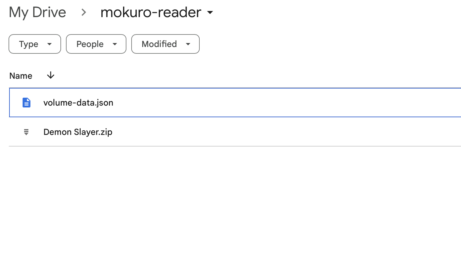Click the caret inside the People chip
This screenshot has height=257, width=461.
coord(115,44)
